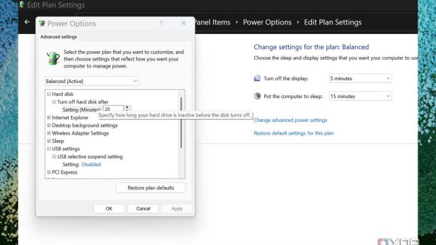Click breadcrumb chevron after Panel Items

236,22
